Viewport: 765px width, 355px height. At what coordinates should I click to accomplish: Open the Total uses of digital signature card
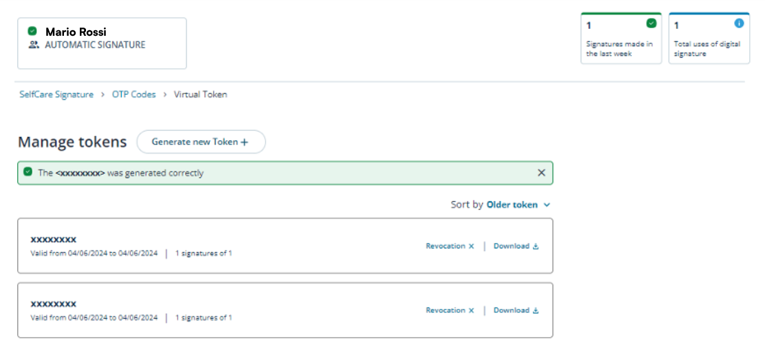pyautogui.click(x=709, y=39)
